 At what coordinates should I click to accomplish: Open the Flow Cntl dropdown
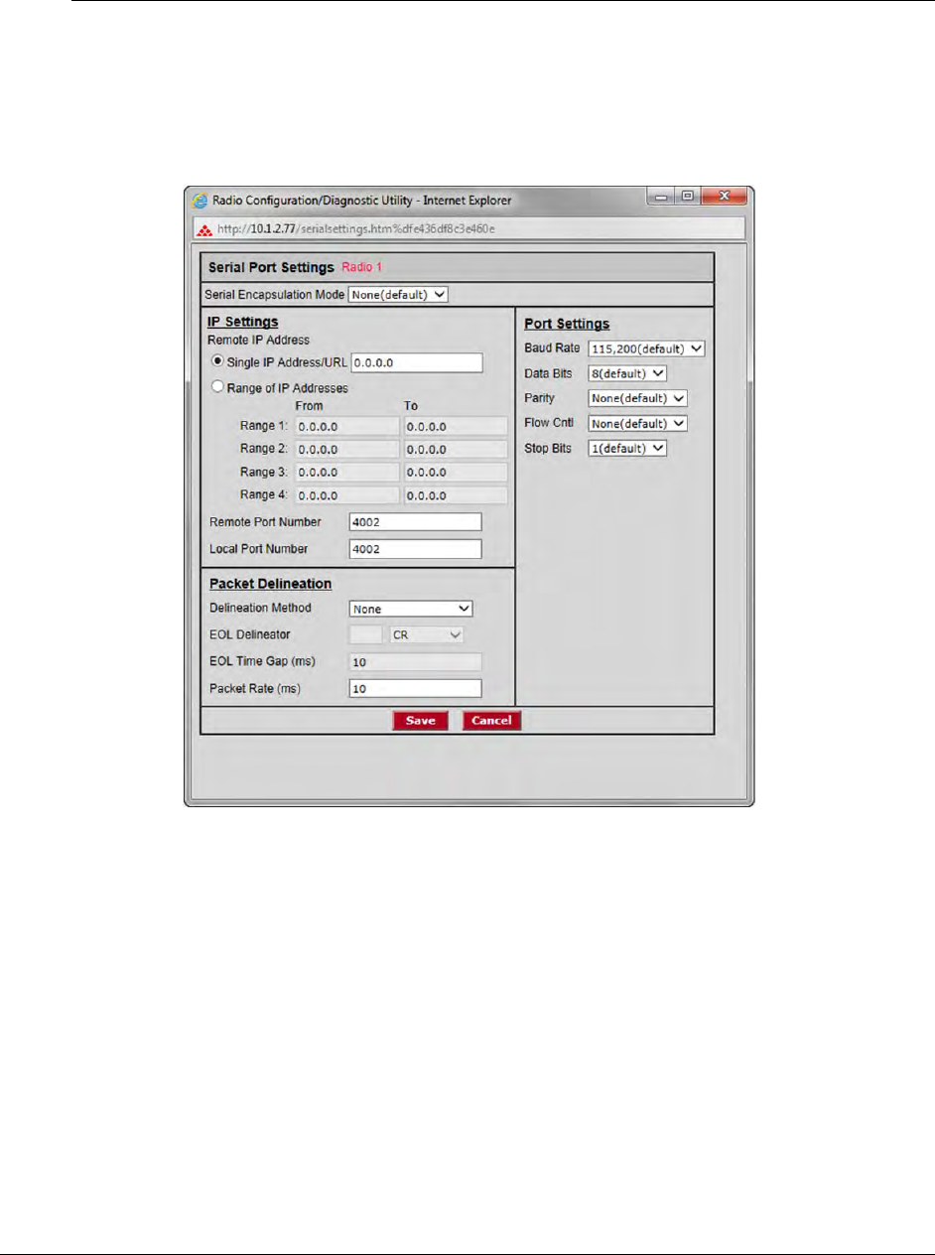pyautogui.click(x=637, y=423)
